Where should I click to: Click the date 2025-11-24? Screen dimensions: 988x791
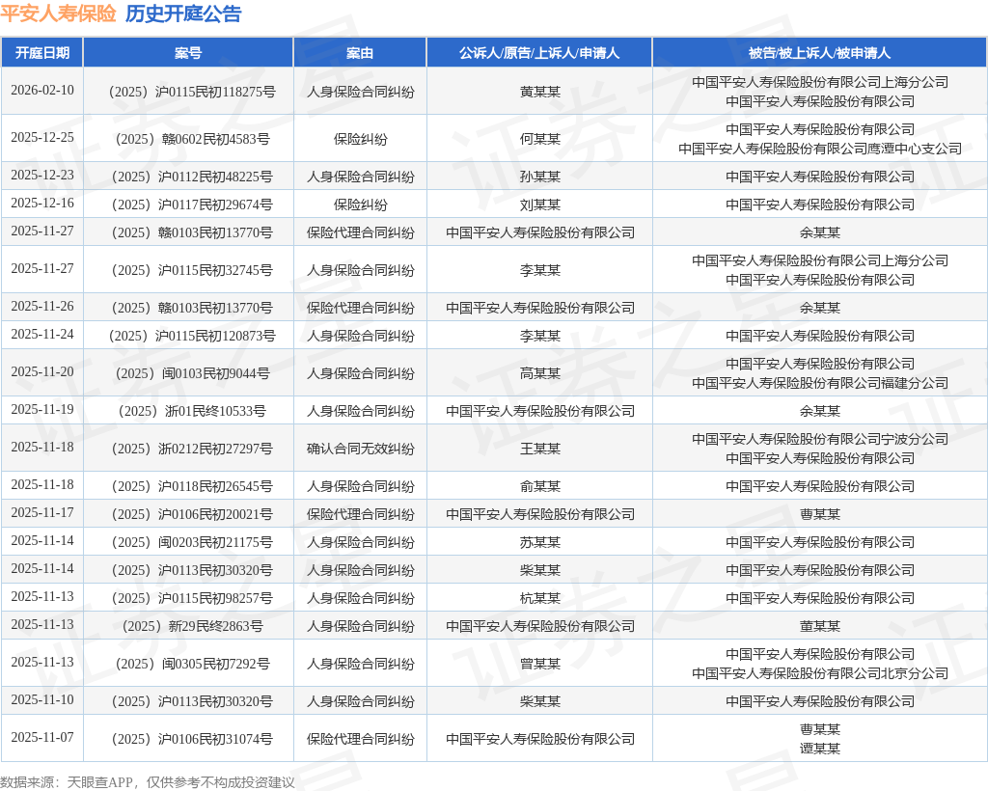(42, 334)
